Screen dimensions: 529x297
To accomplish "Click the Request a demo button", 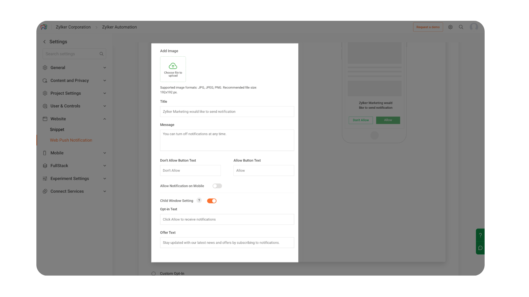I will click(x=428, y=27).
